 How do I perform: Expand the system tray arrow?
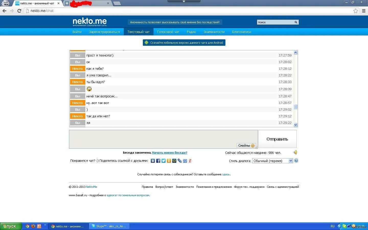coord(339,226)
